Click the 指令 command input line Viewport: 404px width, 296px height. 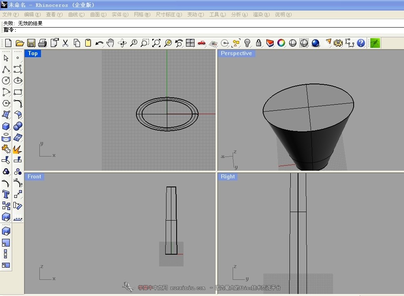[x=203, y=30]
